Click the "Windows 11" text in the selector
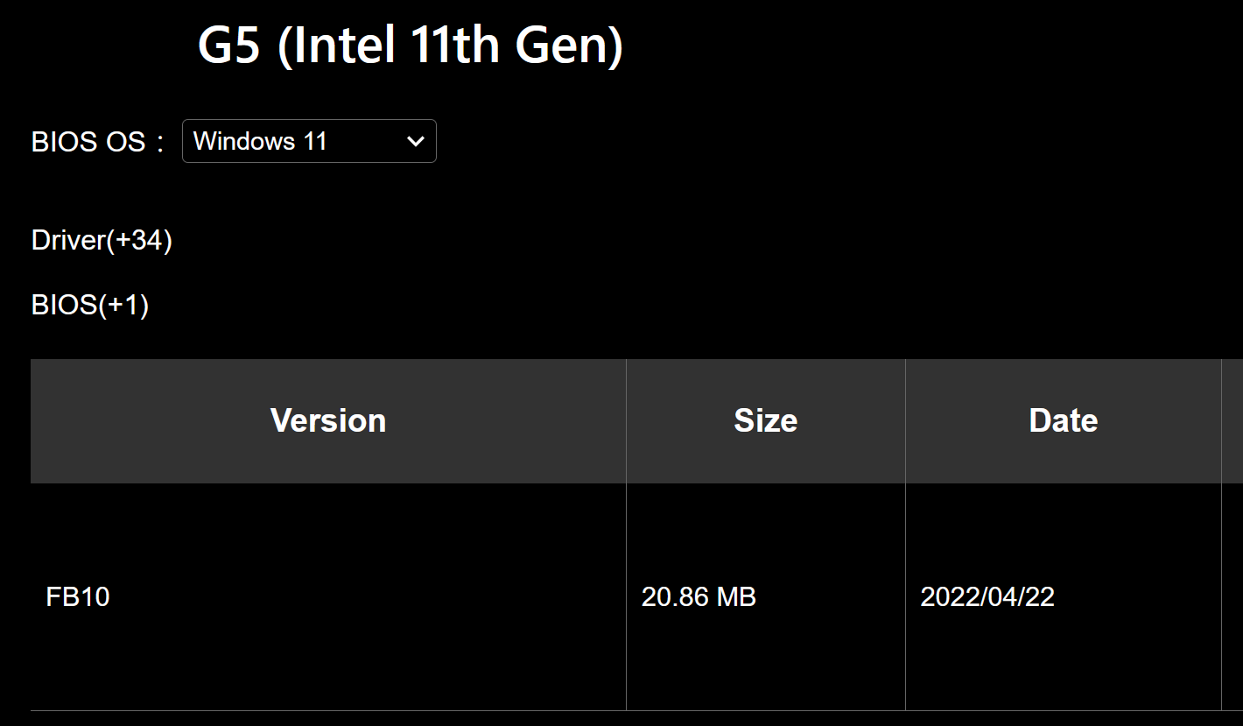This screenshot has width=1243, height=726. coord(260,141)
